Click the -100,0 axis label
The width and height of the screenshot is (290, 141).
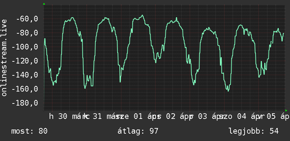[25, 47]
